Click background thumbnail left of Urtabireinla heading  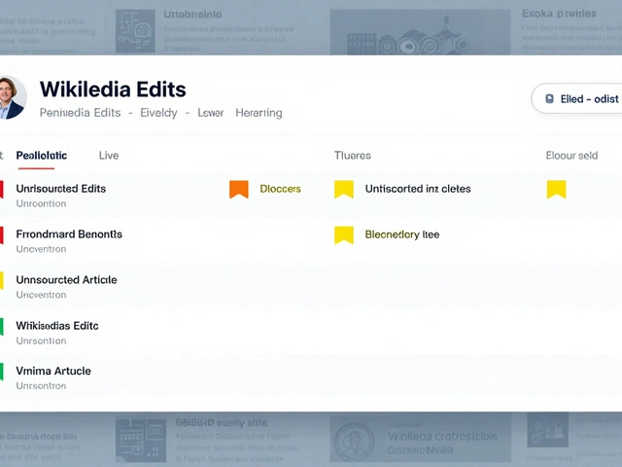pos(135,31)
